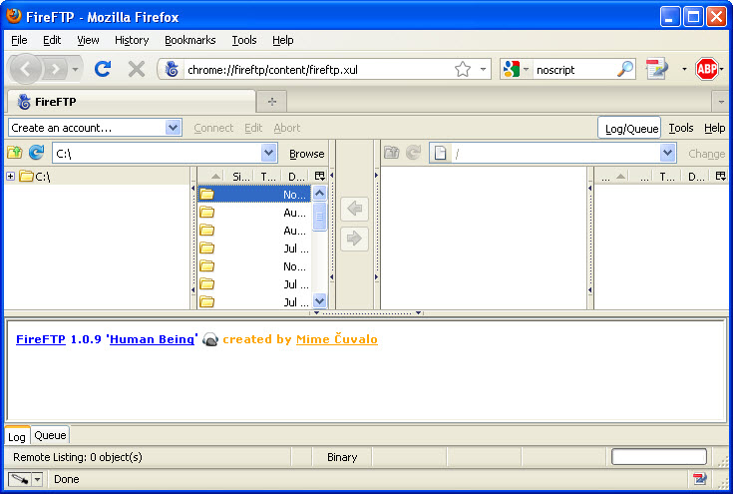The width and height of the screenshot is (733, 494).
Task: Switch to the Queue tab
Action: [x=50, y=435]
